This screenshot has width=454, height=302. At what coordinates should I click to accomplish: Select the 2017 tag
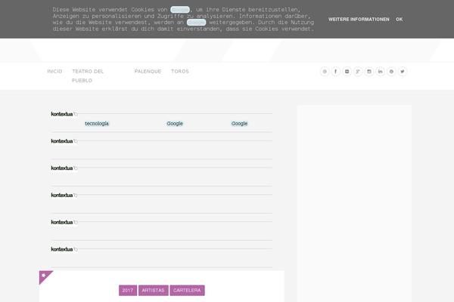pyautogui.click(x=128, y=291)
